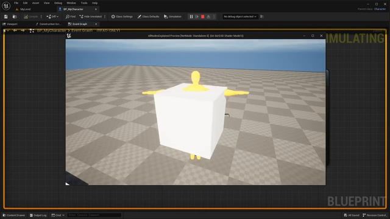Viewport: 390px width, 219px height.
Task: Click the white cube in preview window
Action: click(x=190, y=122)
